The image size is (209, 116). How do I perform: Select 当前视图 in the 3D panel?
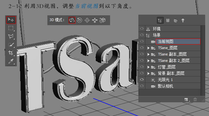[178, 41]
